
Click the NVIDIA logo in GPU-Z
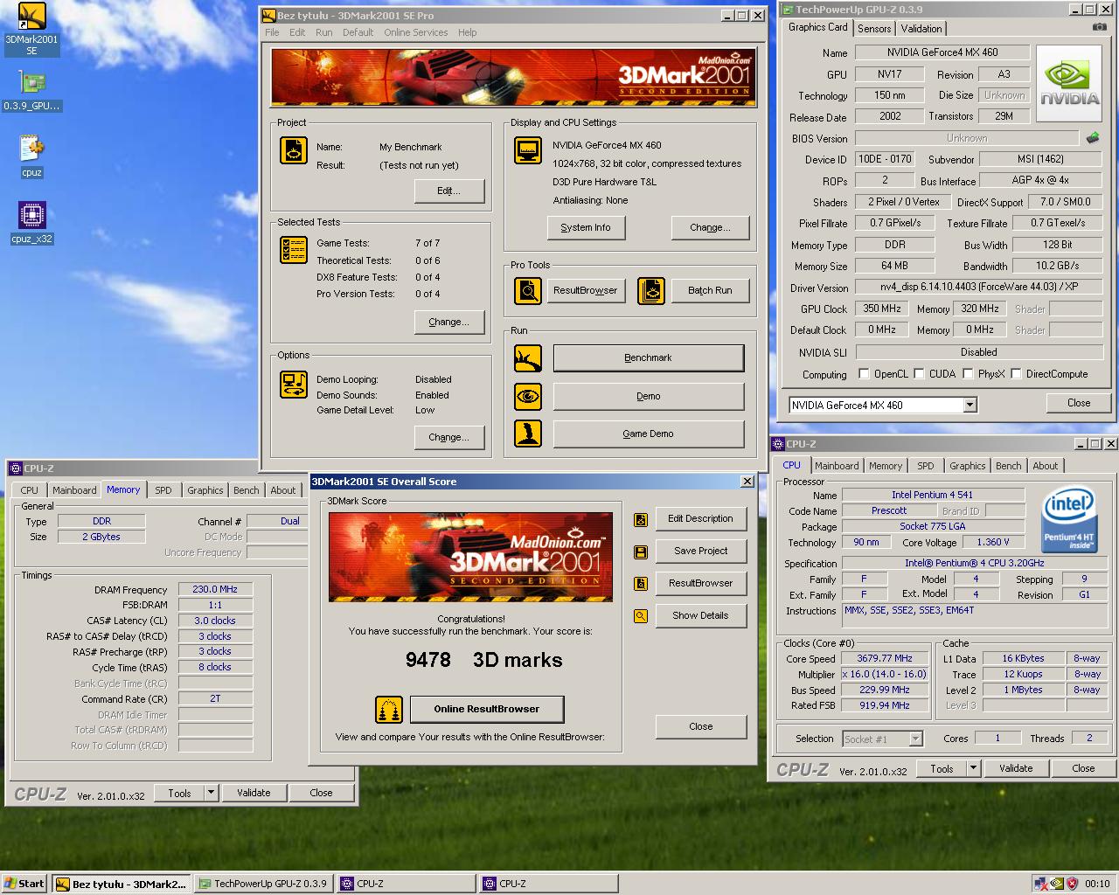pyautogui.click(x=1069, y=84)
